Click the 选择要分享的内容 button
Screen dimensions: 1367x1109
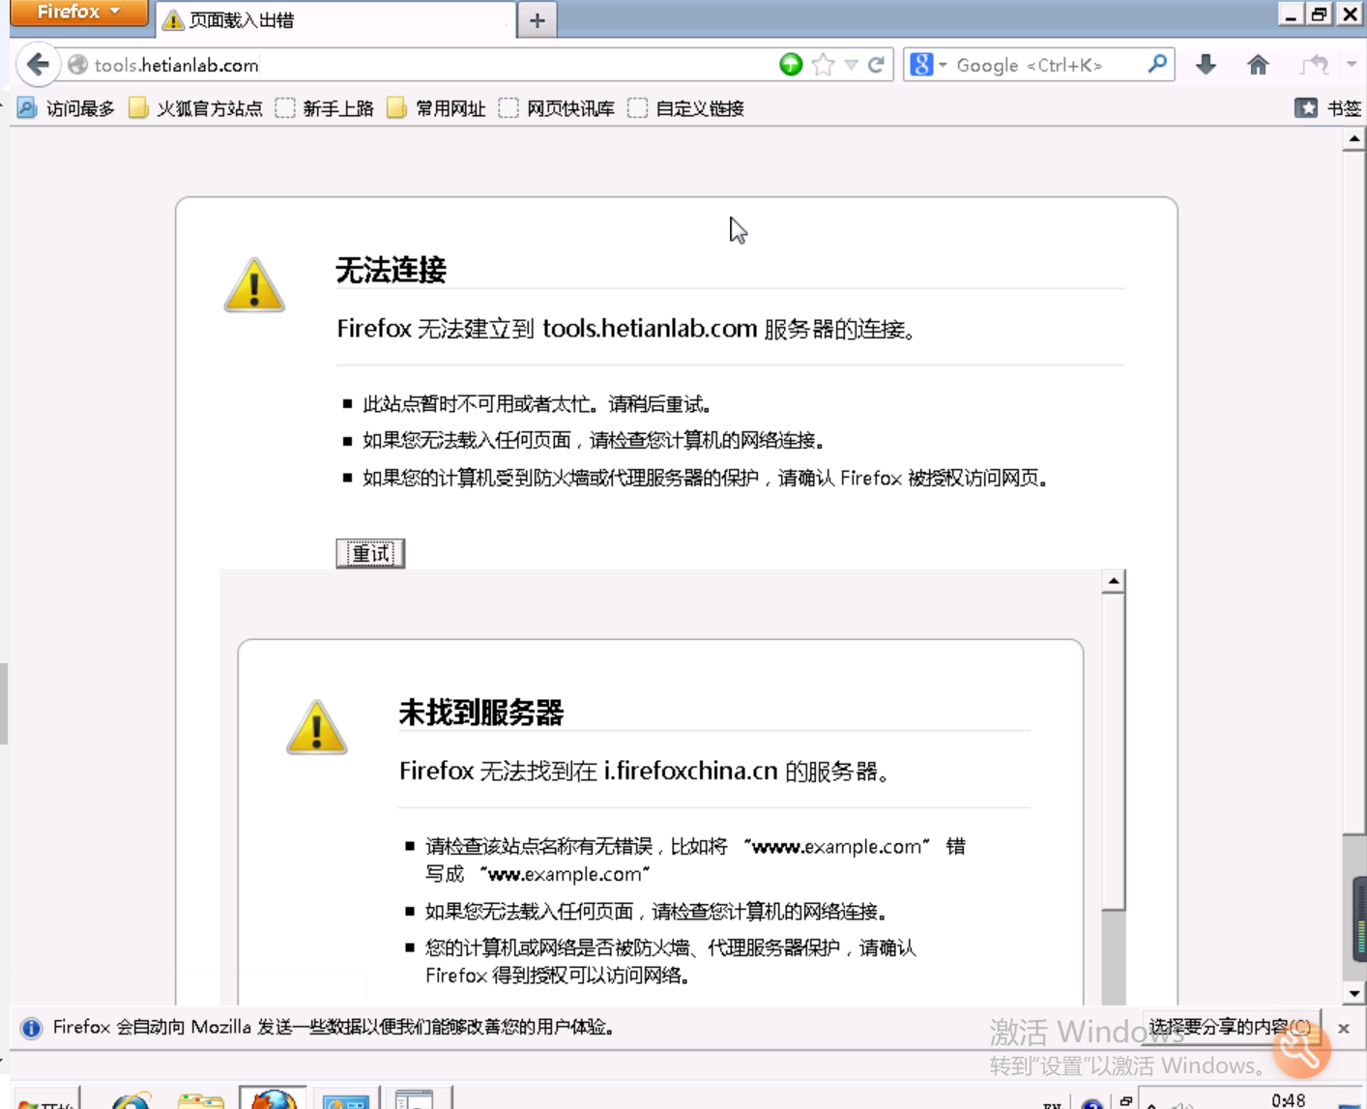tap(1230, 1027)
